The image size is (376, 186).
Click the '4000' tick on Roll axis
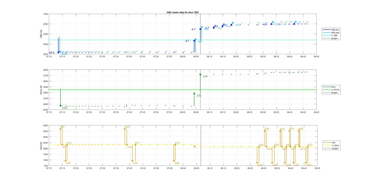[x=45, y=126]
